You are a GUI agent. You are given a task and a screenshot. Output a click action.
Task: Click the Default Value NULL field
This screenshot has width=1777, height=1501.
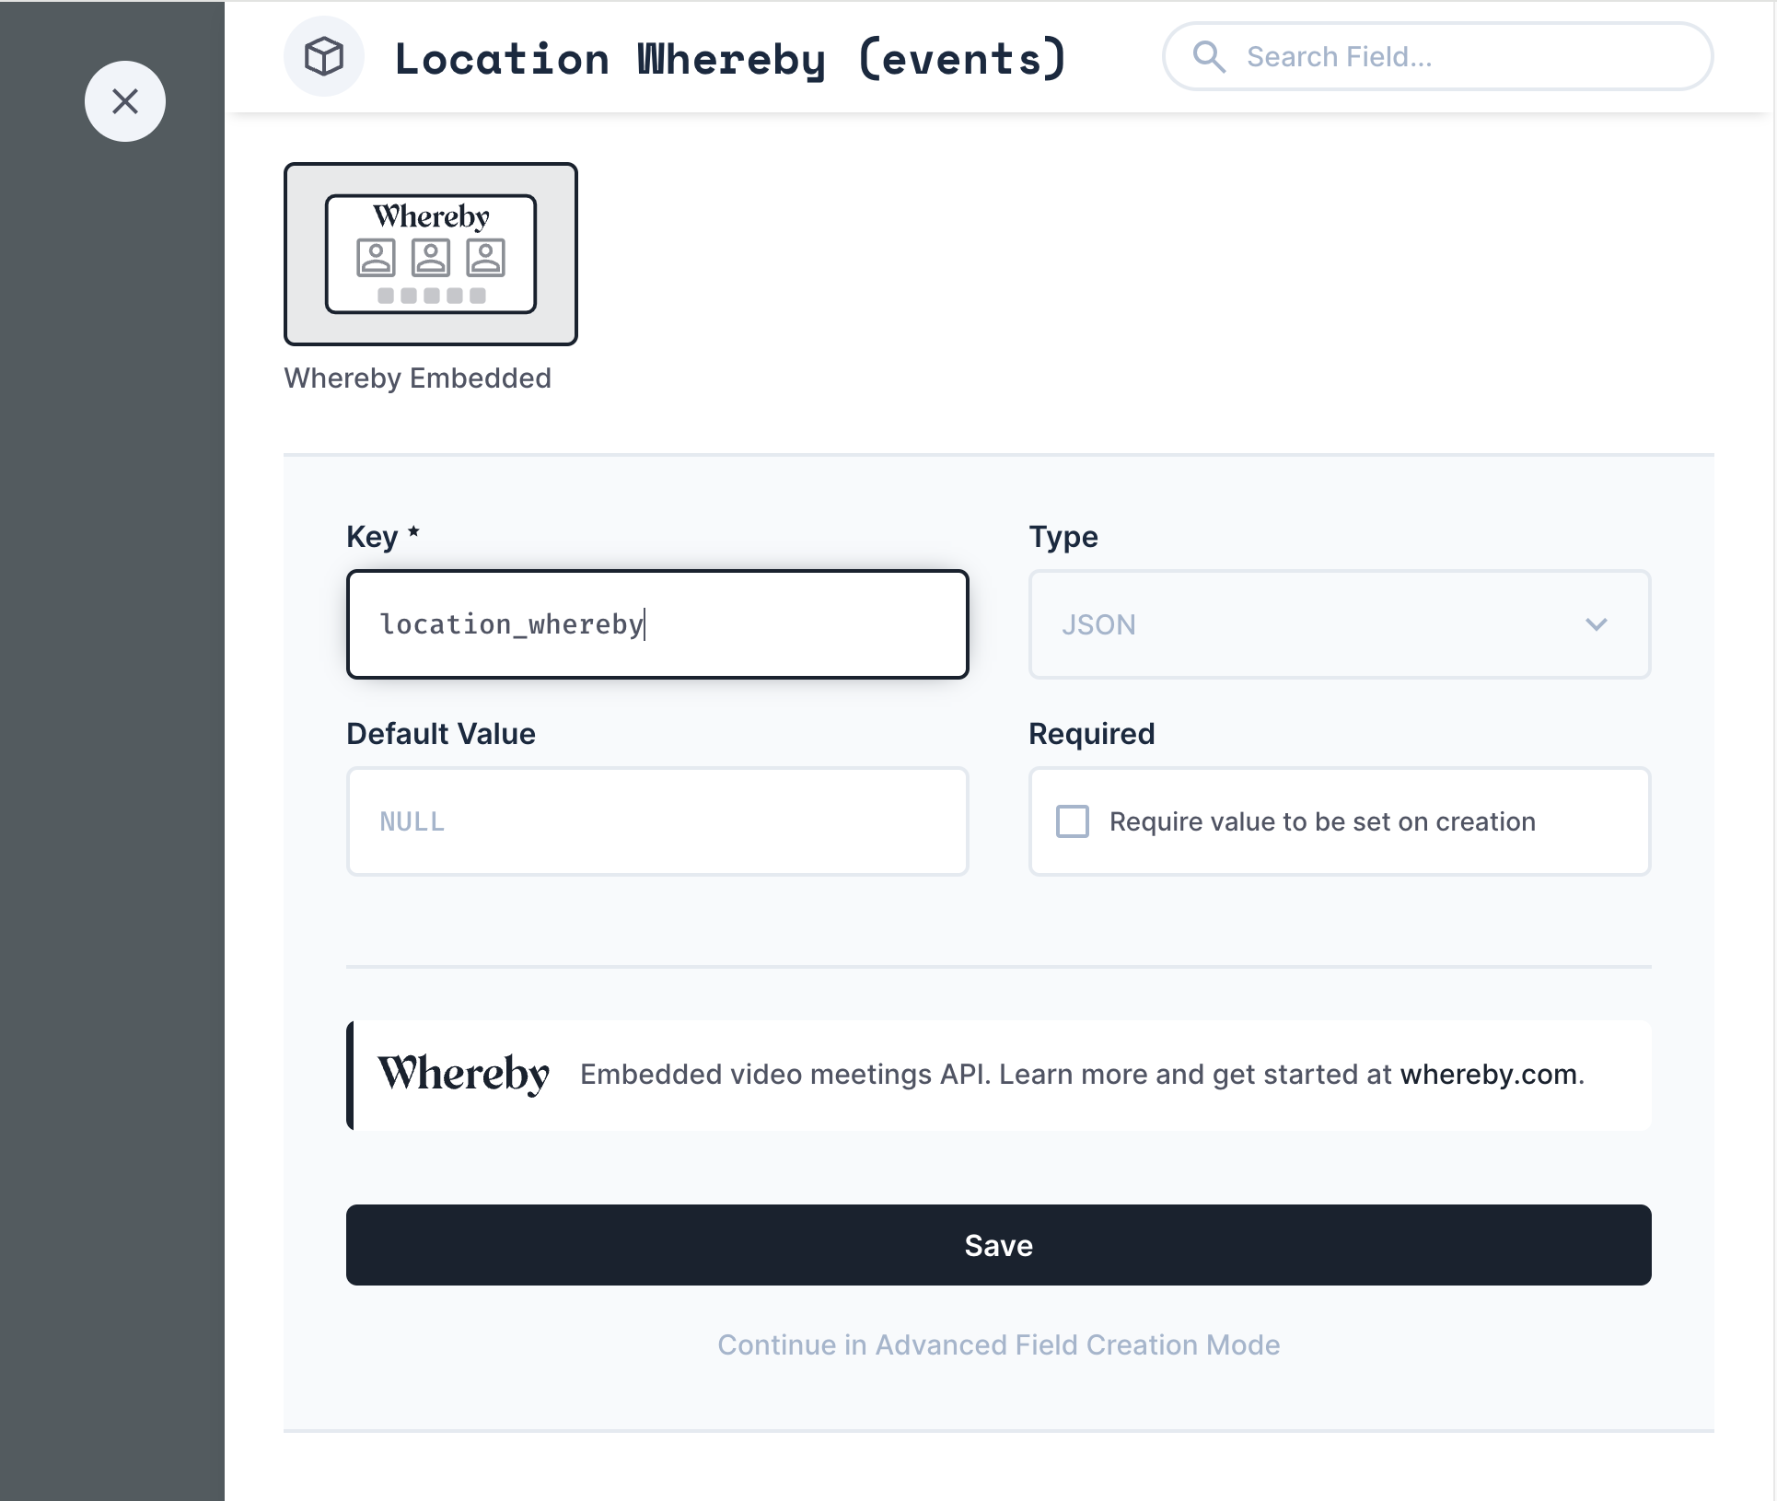(657, 821)
